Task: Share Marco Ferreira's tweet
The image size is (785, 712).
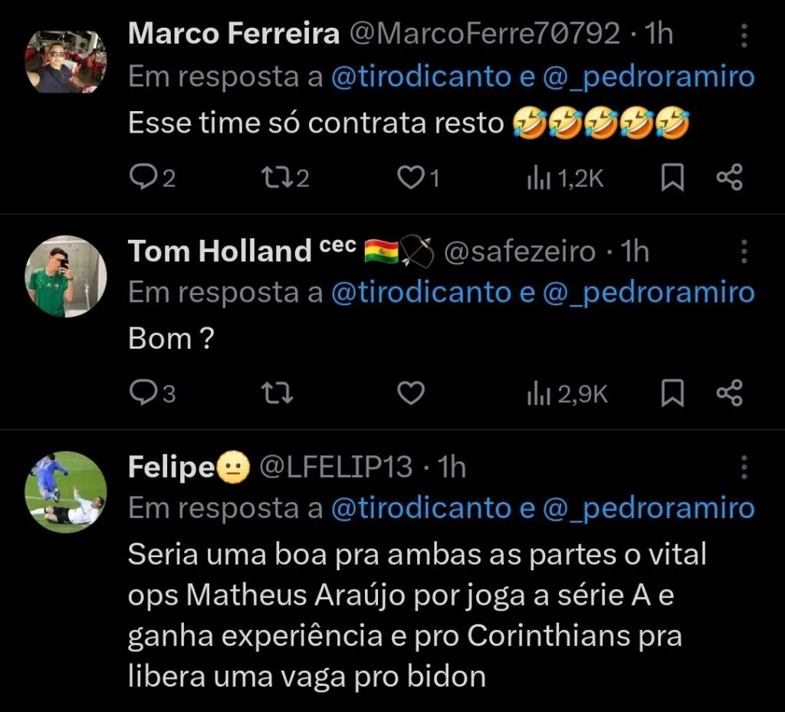Action: click(728, 177)
